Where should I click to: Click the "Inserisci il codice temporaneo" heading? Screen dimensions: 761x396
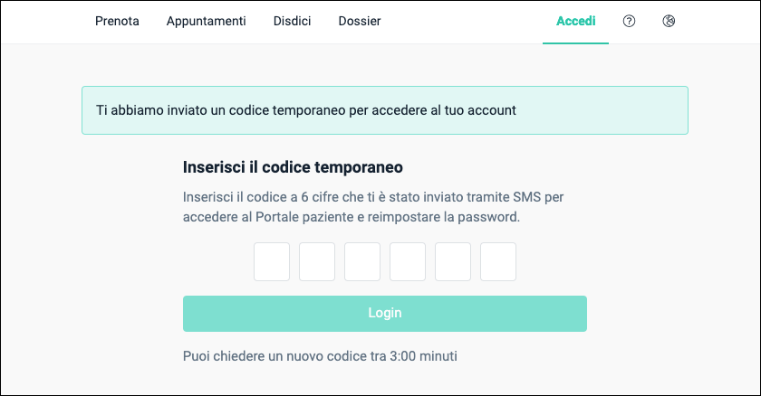coord(293,167)
